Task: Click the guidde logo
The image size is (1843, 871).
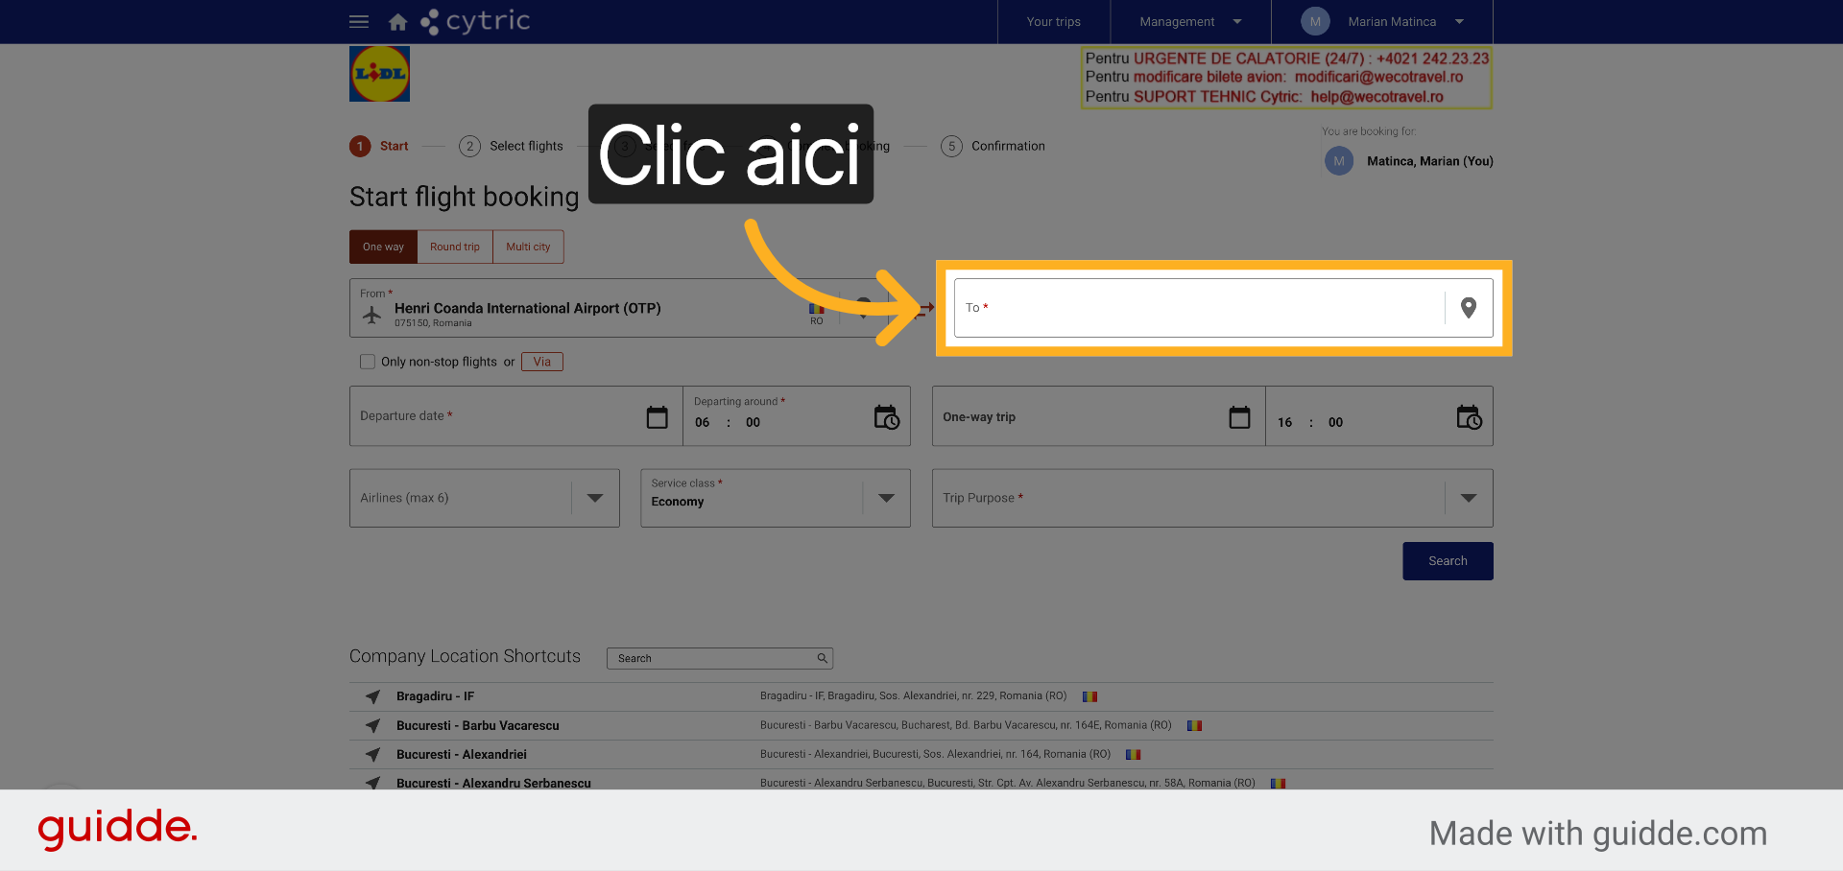Action: (117, 828)
